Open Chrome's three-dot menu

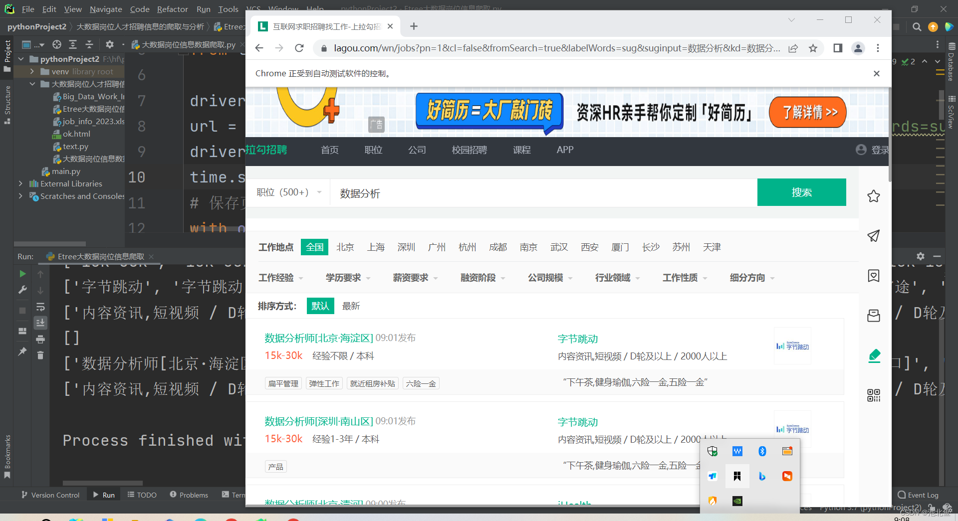878,48
